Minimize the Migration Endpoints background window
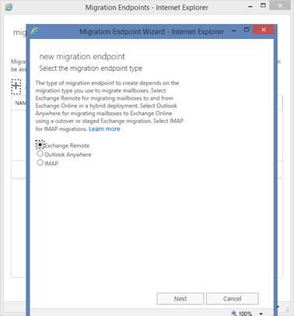Screen dimensions: 294x316 250,6
